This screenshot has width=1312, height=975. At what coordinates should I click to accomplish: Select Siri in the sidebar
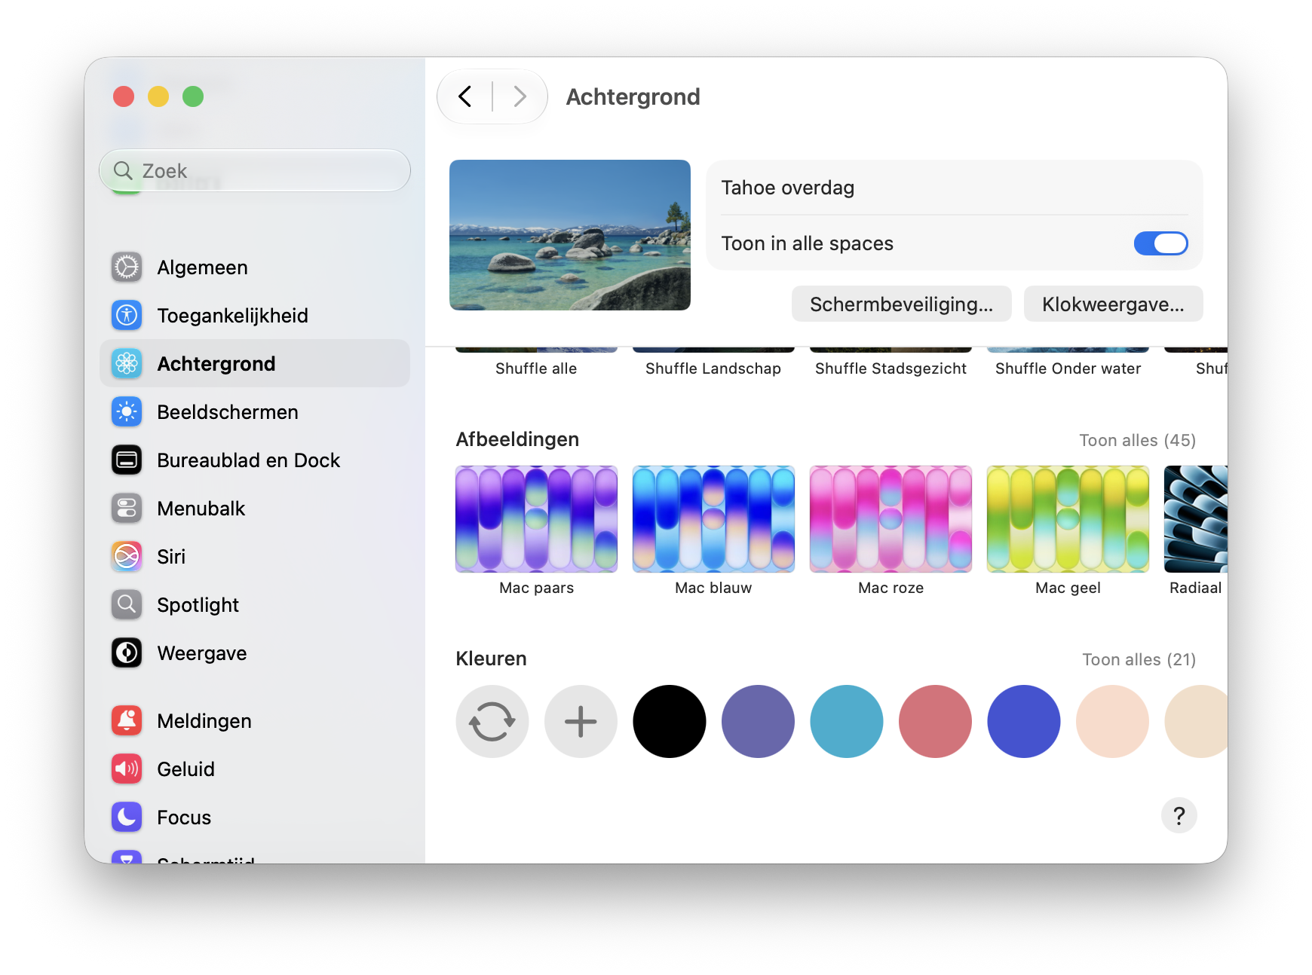tap(255, 557)
